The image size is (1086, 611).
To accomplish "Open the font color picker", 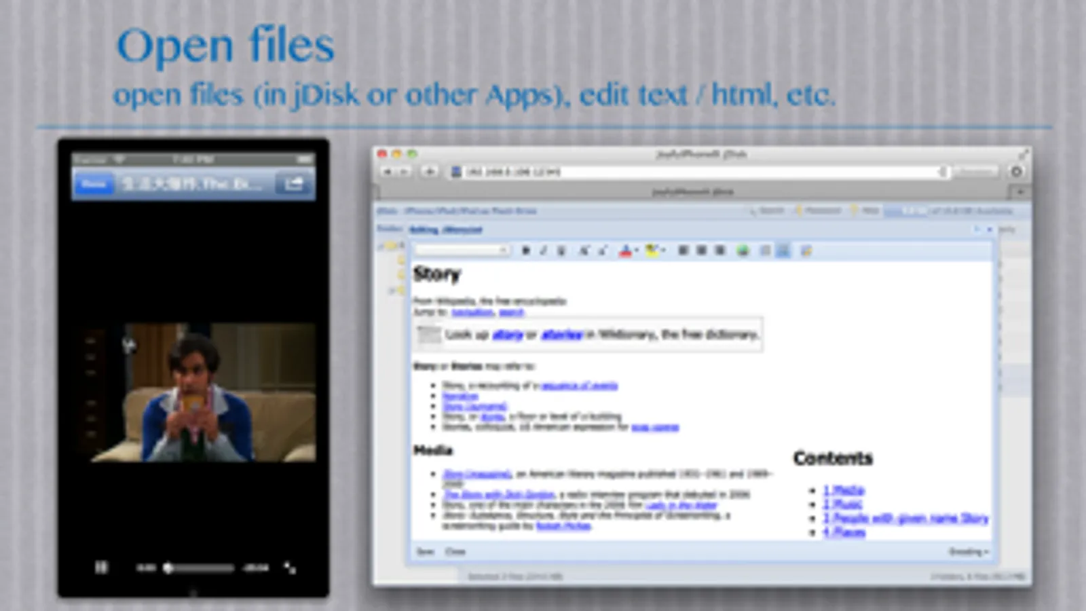I will (x=627, y=251).
